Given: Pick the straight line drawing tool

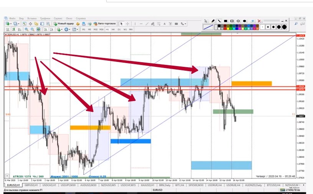Looking at the screenshot, I should click(x=219, y=21).
